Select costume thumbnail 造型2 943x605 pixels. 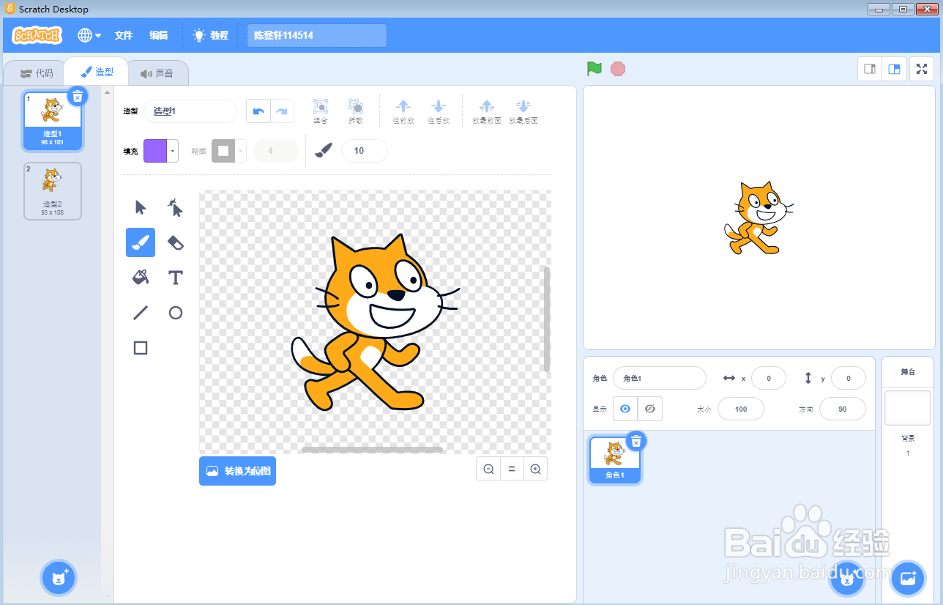coord(53,191)
